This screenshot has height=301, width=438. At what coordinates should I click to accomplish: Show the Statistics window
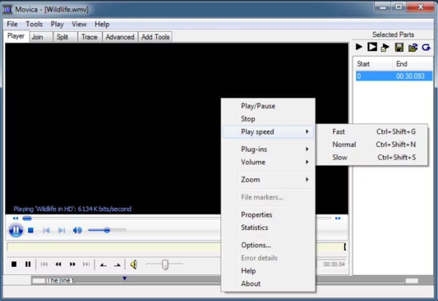(x=255, y=228)
